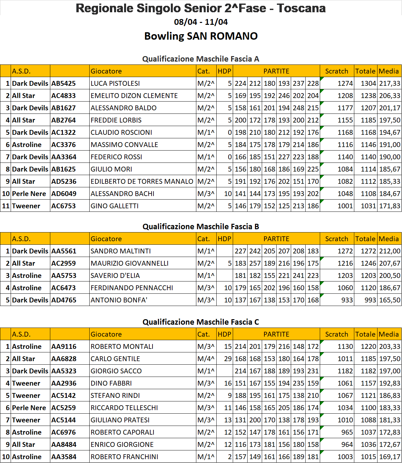Select player name 'DINO FABBRI'
This screenshot has width=402, height=463.
click(x=111, y=383)
